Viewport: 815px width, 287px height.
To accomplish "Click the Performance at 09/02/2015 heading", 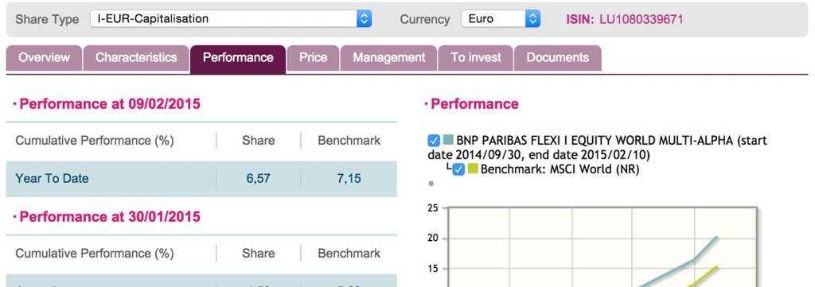I will [110, 104].
